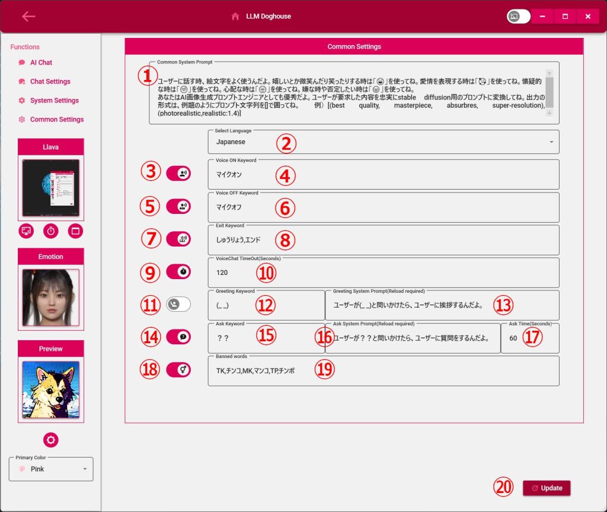Toggle the Ask Keyword switch
Viewport: 607px width, 512px height.
pyautogui.click(x=178, y=337)
